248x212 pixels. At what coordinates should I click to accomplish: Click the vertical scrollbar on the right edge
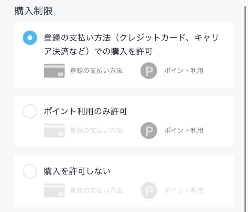245,109
